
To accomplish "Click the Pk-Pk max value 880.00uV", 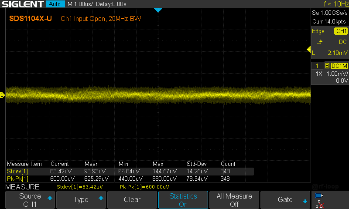I will (x=164, y=179).
